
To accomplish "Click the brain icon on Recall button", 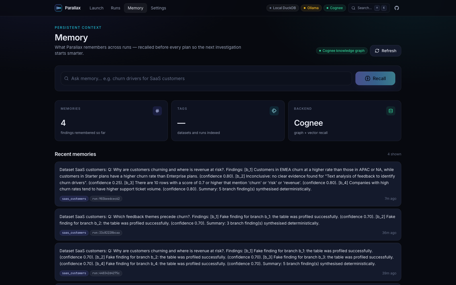I will [368, 78].
